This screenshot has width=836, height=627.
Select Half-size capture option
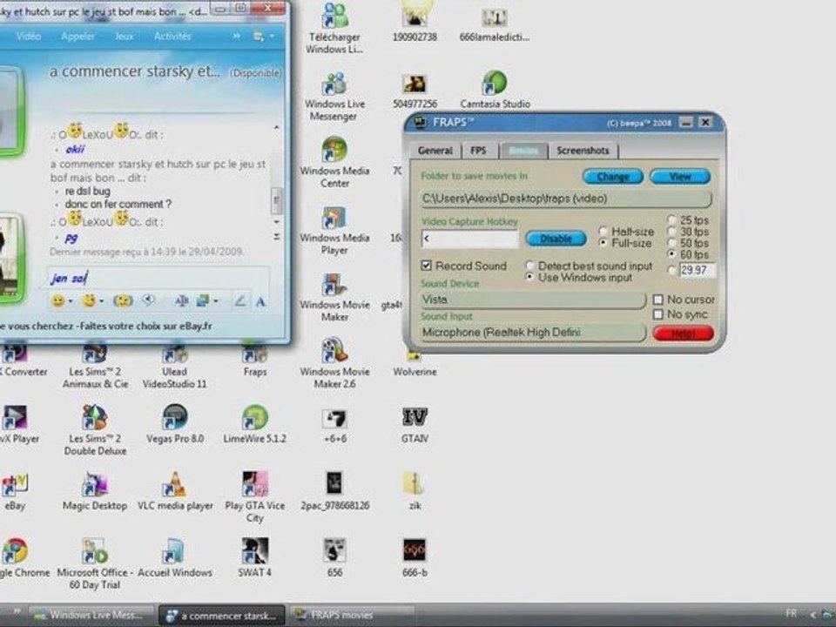(603, 232)
